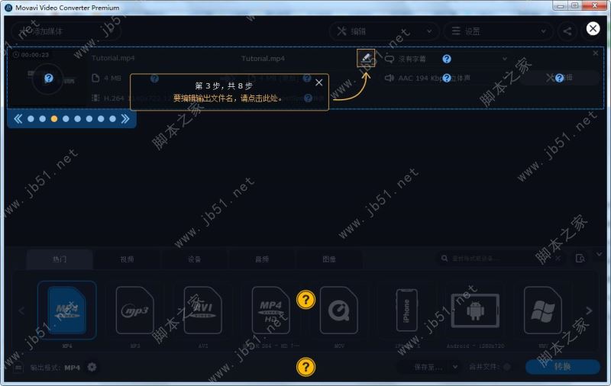Open hint on the file row 编辑 button
Screen dimensions: 611x386
tap(559, 79)
